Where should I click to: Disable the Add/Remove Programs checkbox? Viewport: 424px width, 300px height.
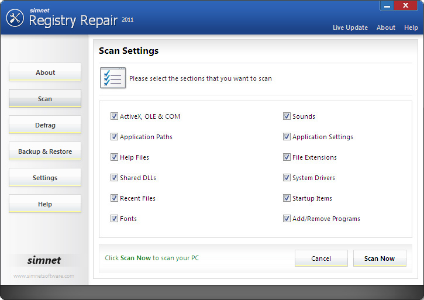point(287,219)
